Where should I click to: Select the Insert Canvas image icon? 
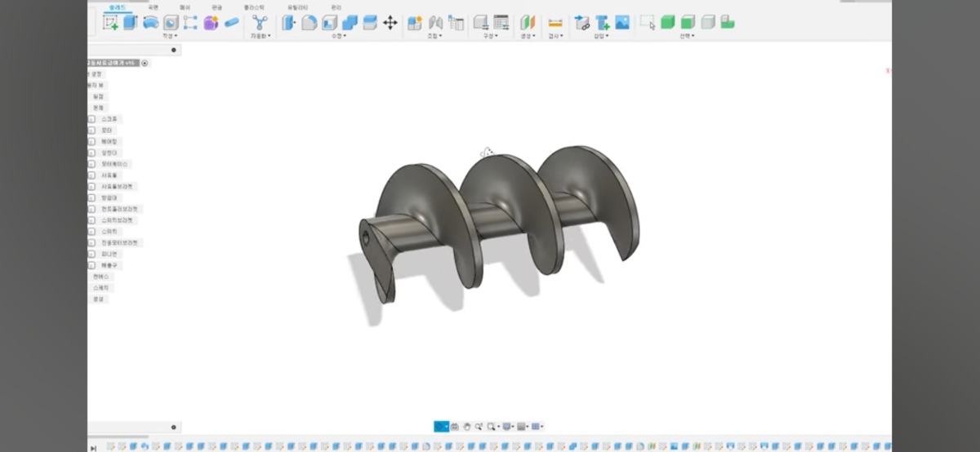pos(622,23)
